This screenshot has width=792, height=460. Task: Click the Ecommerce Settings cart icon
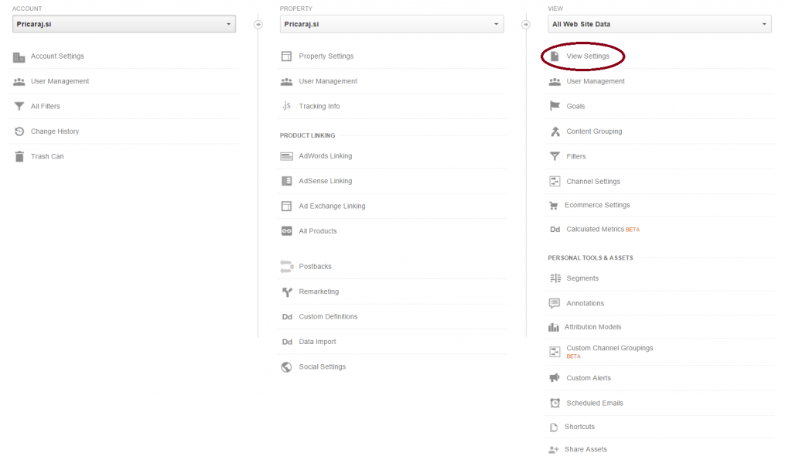[x=554, y=206]
